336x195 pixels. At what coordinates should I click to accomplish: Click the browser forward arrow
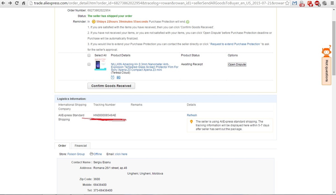(x=10, y=3)
